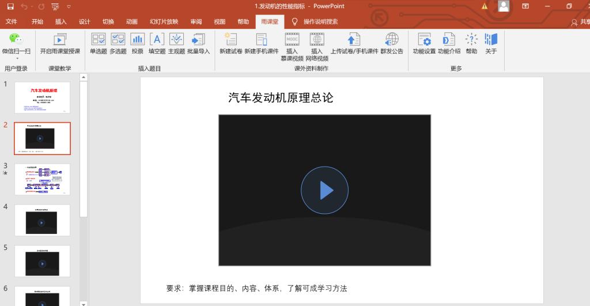
Task: Save the presentation with the save icon
Action: (10, 6)
